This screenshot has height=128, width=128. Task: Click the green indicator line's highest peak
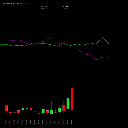(102, 37)
